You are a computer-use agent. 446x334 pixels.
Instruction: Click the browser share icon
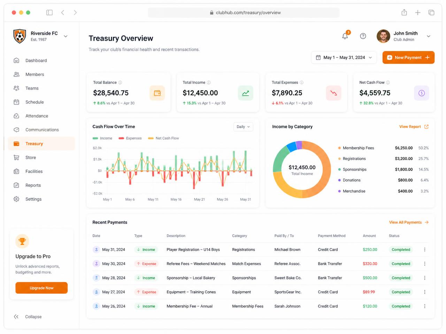(x=404, y=13)
